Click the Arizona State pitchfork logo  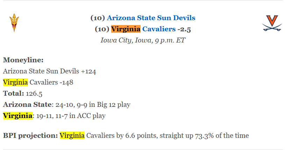(x=14, y=23)
